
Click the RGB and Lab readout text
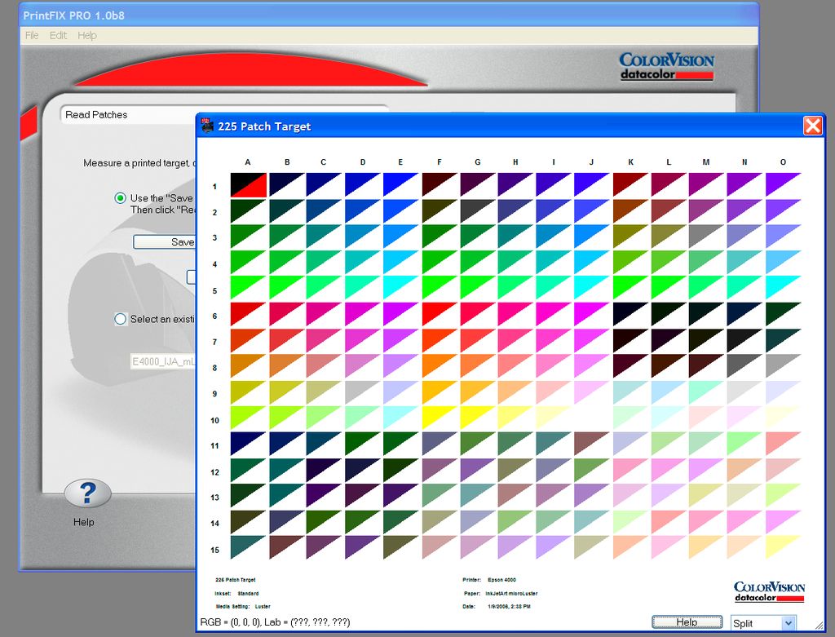click(x=275, y=622)
